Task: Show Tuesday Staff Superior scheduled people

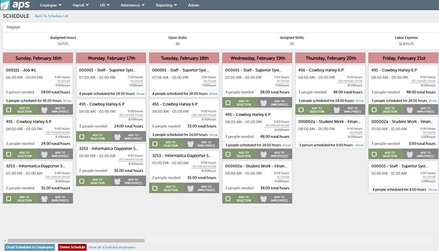Action: [x=213, y=93]
